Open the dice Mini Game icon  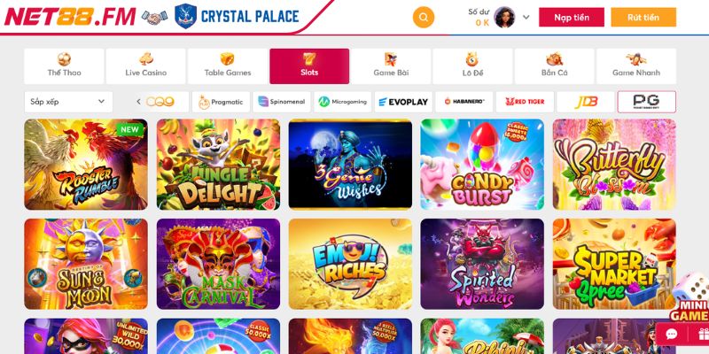pyautogui.click(x=690, y=298)
